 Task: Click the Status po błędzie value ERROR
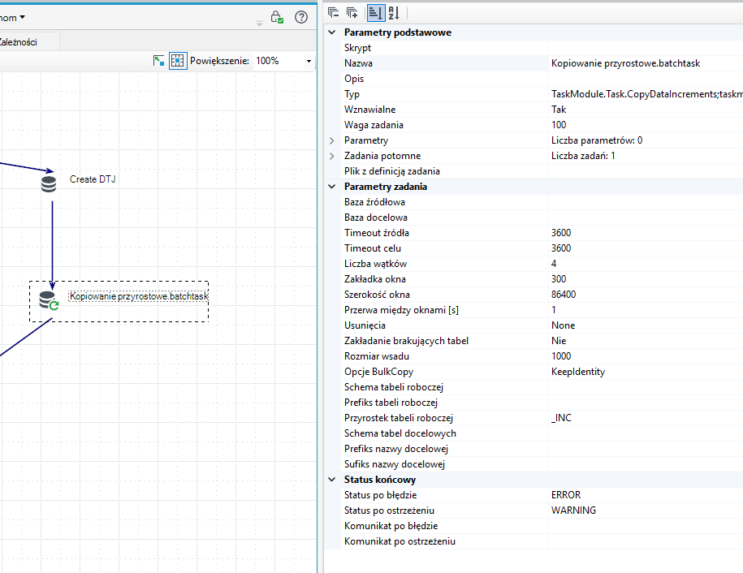click(x=566, y=495)
